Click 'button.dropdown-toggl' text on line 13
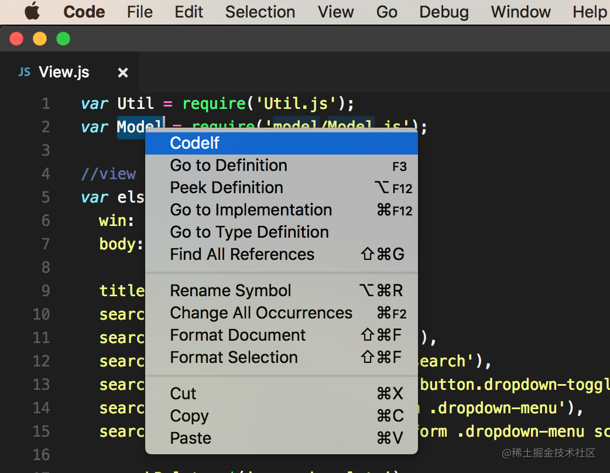Image resolution: width=610 pixels, height=473 pixels. click(x=515, y=385)
